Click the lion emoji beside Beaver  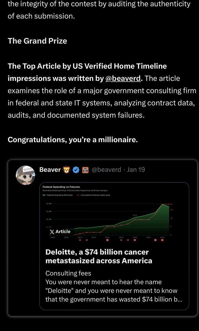click(x=67, y=170)
